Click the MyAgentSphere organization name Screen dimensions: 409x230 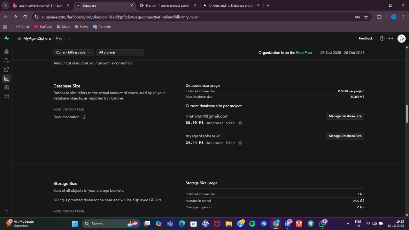pyautogui.click(x=37, y=38)
